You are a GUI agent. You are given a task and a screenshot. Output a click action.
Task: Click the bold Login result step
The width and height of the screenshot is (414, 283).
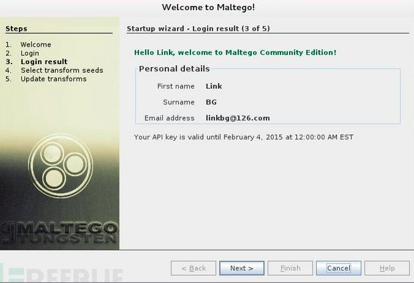[44, 62]
